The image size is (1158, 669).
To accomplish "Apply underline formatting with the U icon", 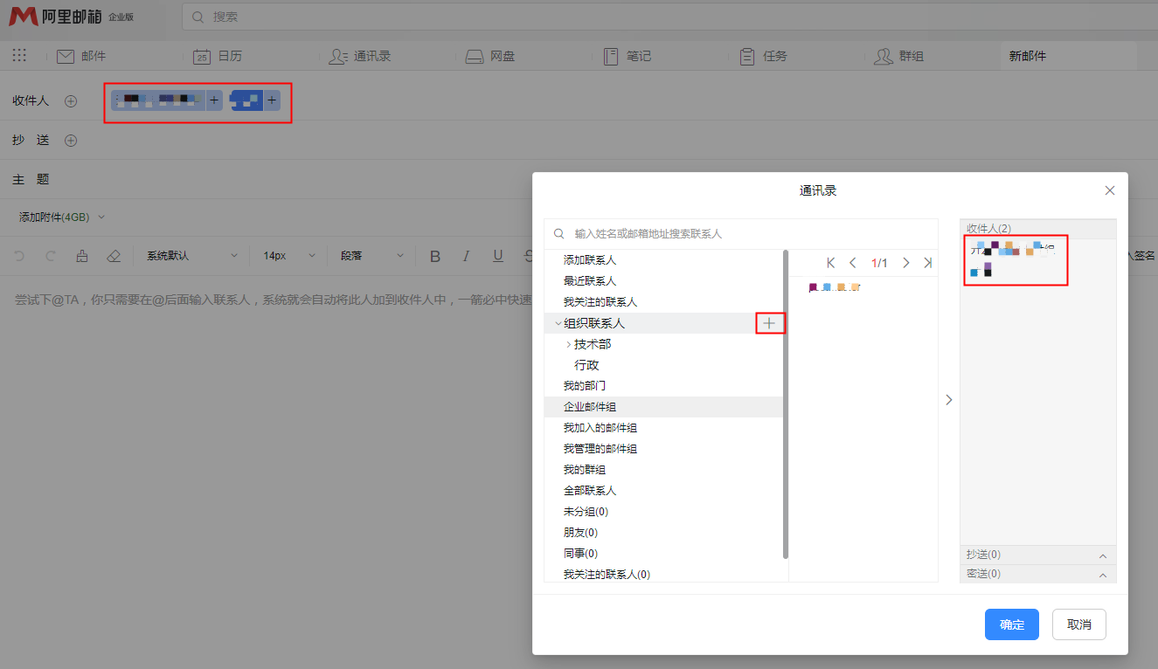I will (496, 255).
